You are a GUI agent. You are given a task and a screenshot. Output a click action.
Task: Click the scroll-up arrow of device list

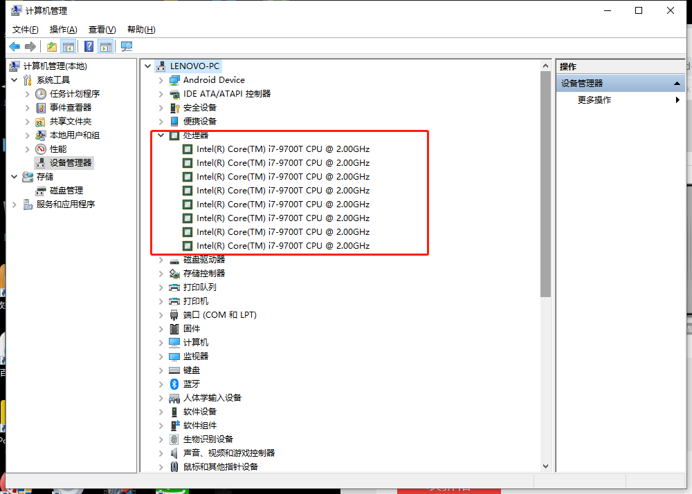(545, 66)
